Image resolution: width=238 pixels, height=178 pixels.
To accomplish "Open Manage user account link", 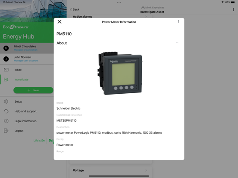I will pos(26,61).
